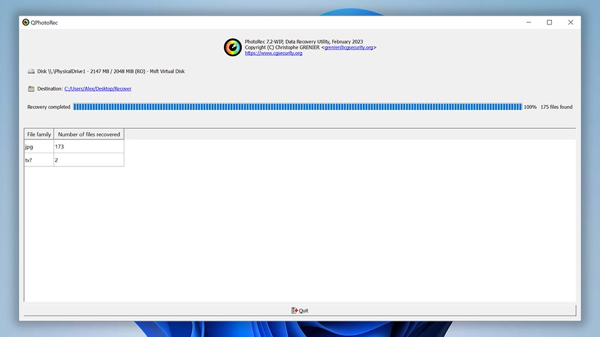This screenshot has width=600, height=337.
Task: Click the 100% progress label
Action: [530, 107]
